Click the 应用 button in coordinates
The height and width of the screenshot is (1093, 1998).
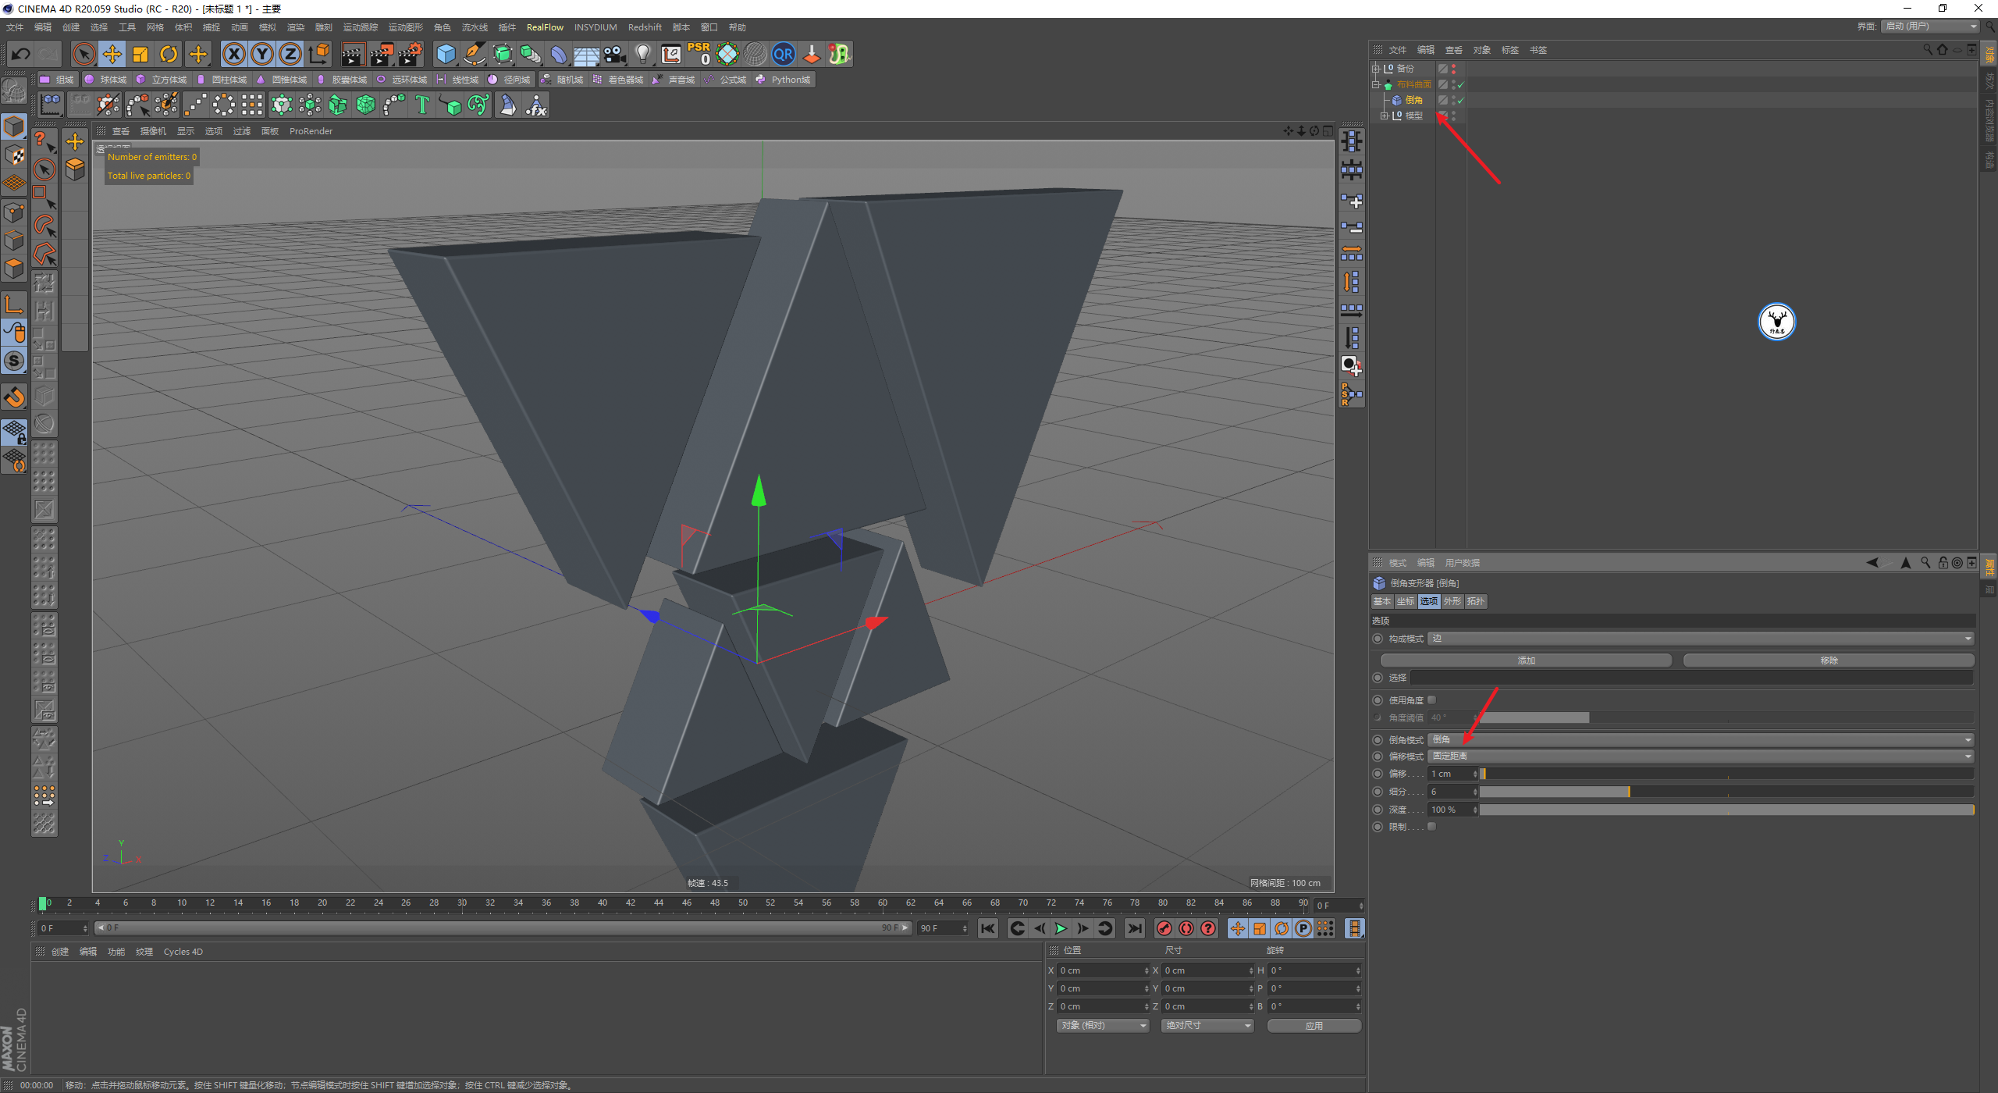click(x=1314, y=1026)
